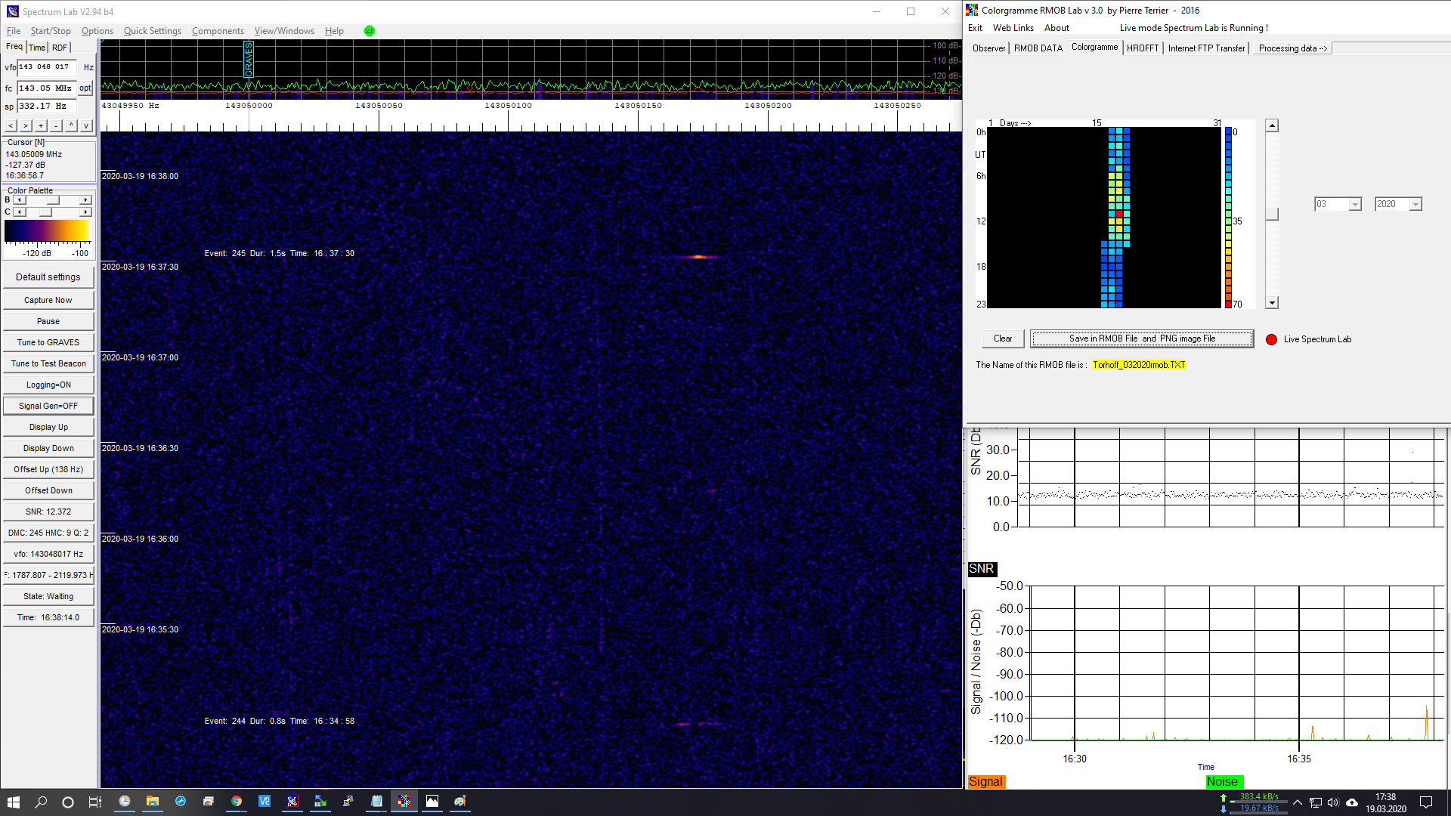Image resolution: width=1451 pixels, height=816 pixels.
Task: Click the opt button next to fc field
Action: (85, 88)
